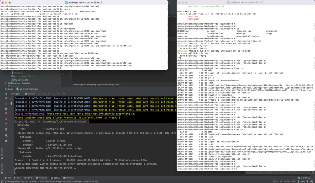Switch to the Debugger tab
315x183 pixels.
16,94
